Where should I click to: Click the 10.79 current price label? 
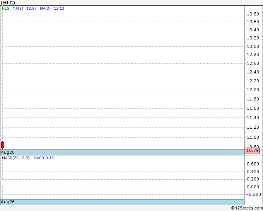pos(252,150)
